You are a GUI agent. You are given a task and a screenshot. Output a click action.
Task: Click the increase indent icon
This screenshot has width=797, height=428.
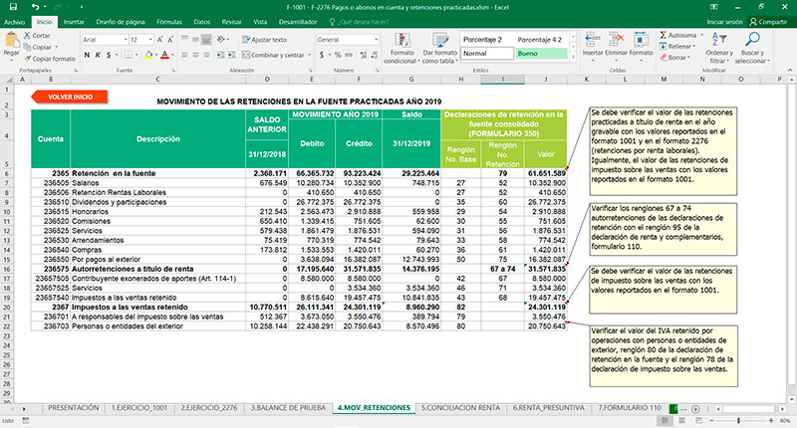point(231,55)
